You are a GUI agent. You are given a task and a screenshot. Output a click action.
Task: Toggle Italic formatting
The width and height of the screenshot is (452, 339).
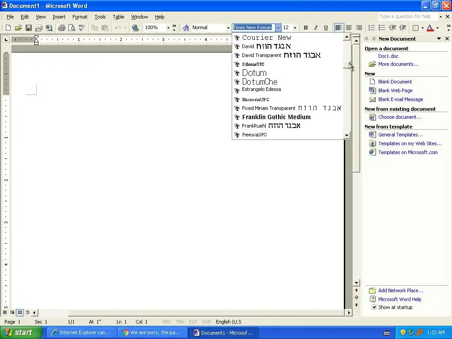316,28
